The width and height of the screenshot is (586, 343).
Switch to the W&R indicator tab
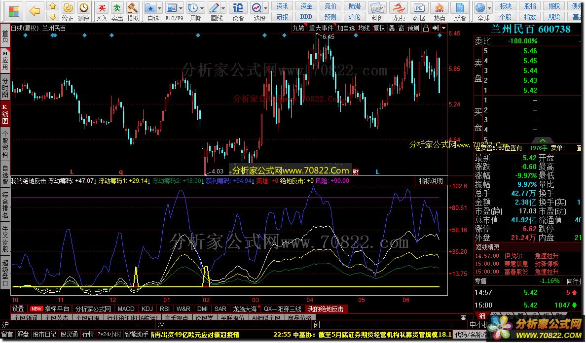click(183, 309)
